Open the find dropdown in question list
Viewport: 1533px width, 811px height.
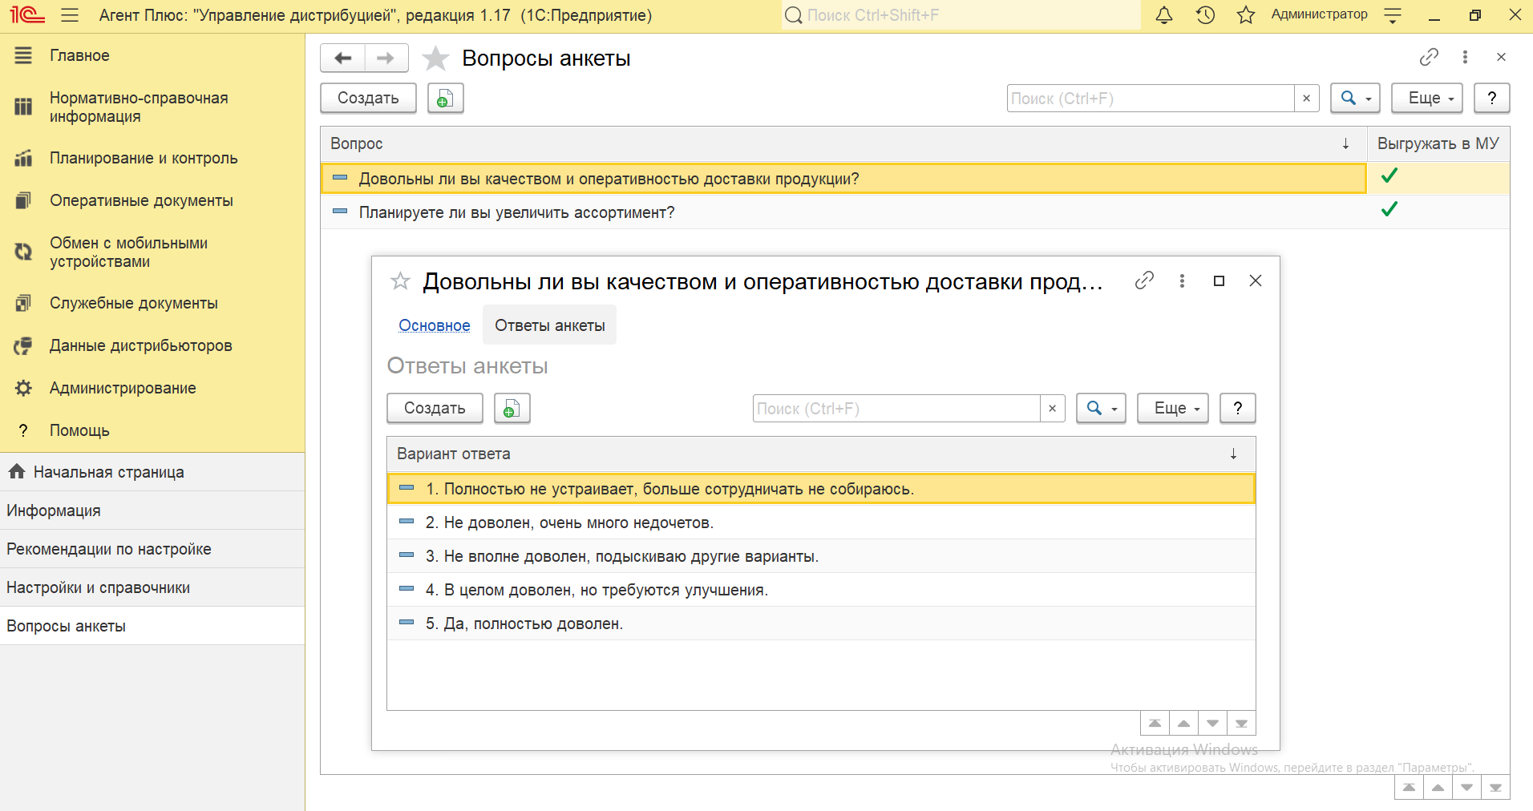[x=1355, y=98]
